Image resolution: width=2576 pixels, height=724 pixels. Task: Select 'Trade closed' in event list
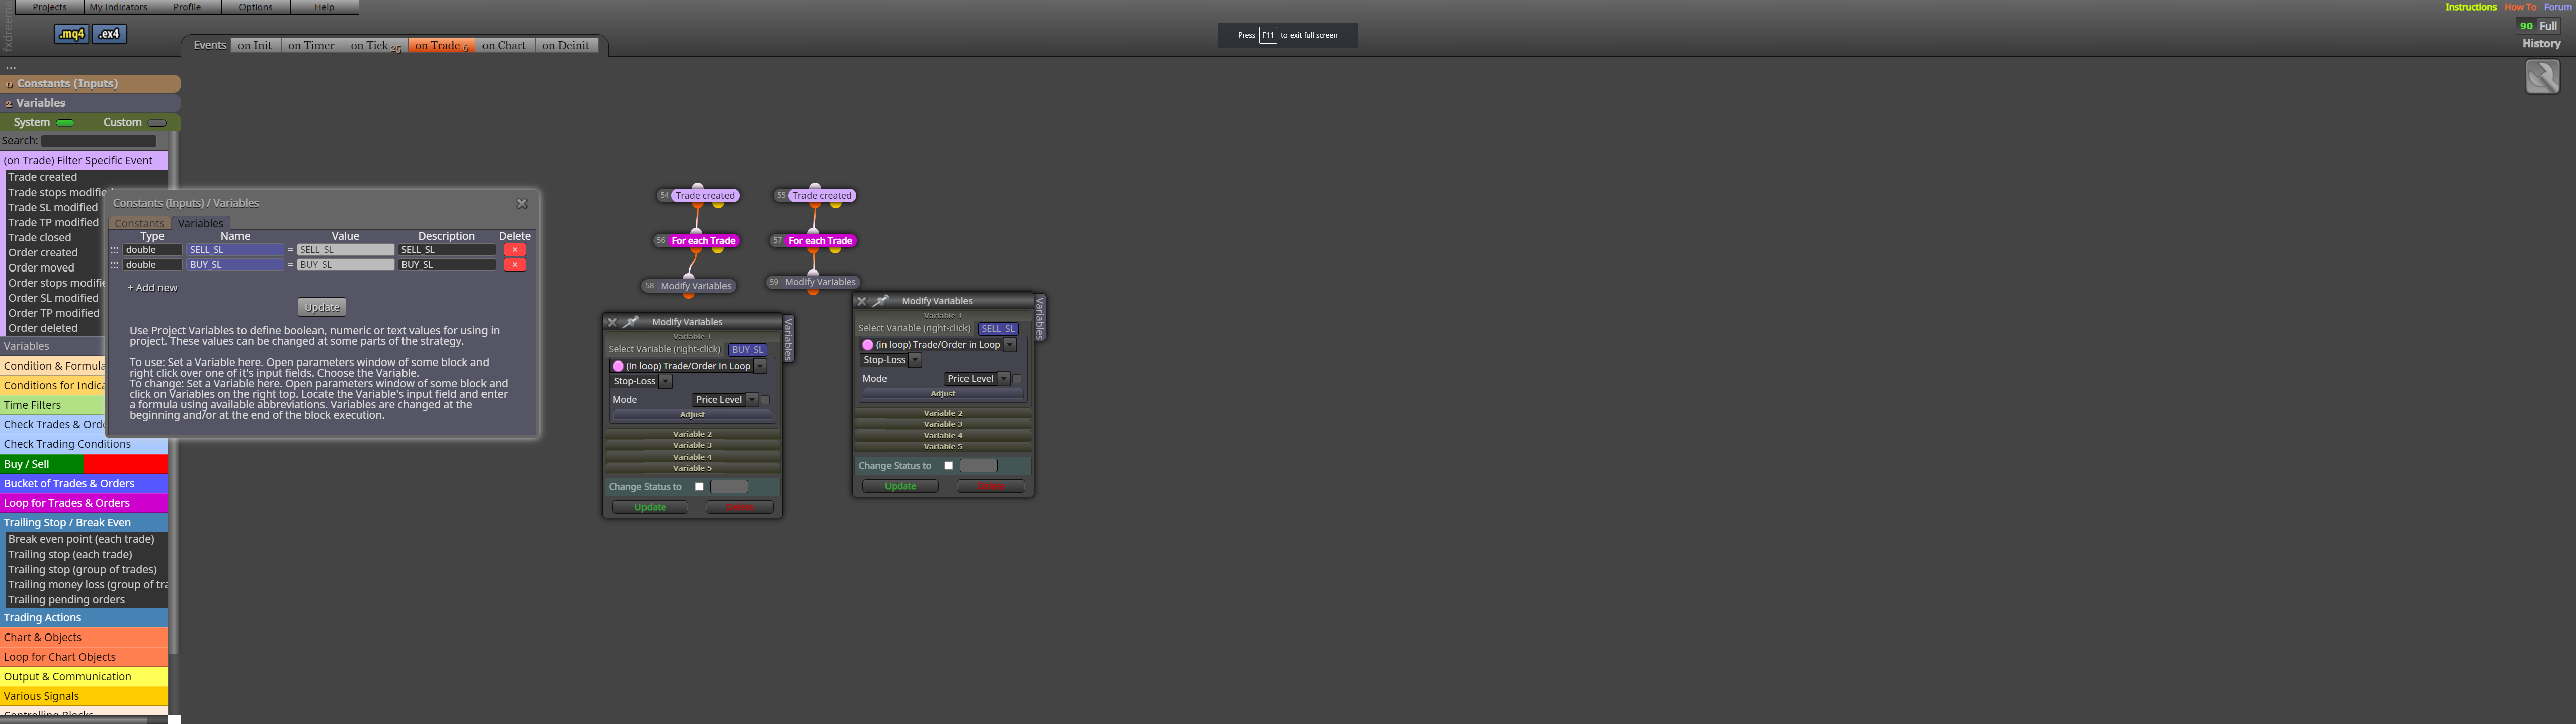[x=40, y=238]
